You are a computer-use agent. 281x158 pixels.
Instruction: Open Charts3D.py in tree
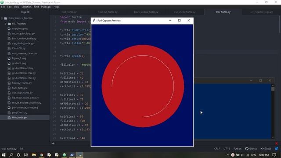click(18, 48)
